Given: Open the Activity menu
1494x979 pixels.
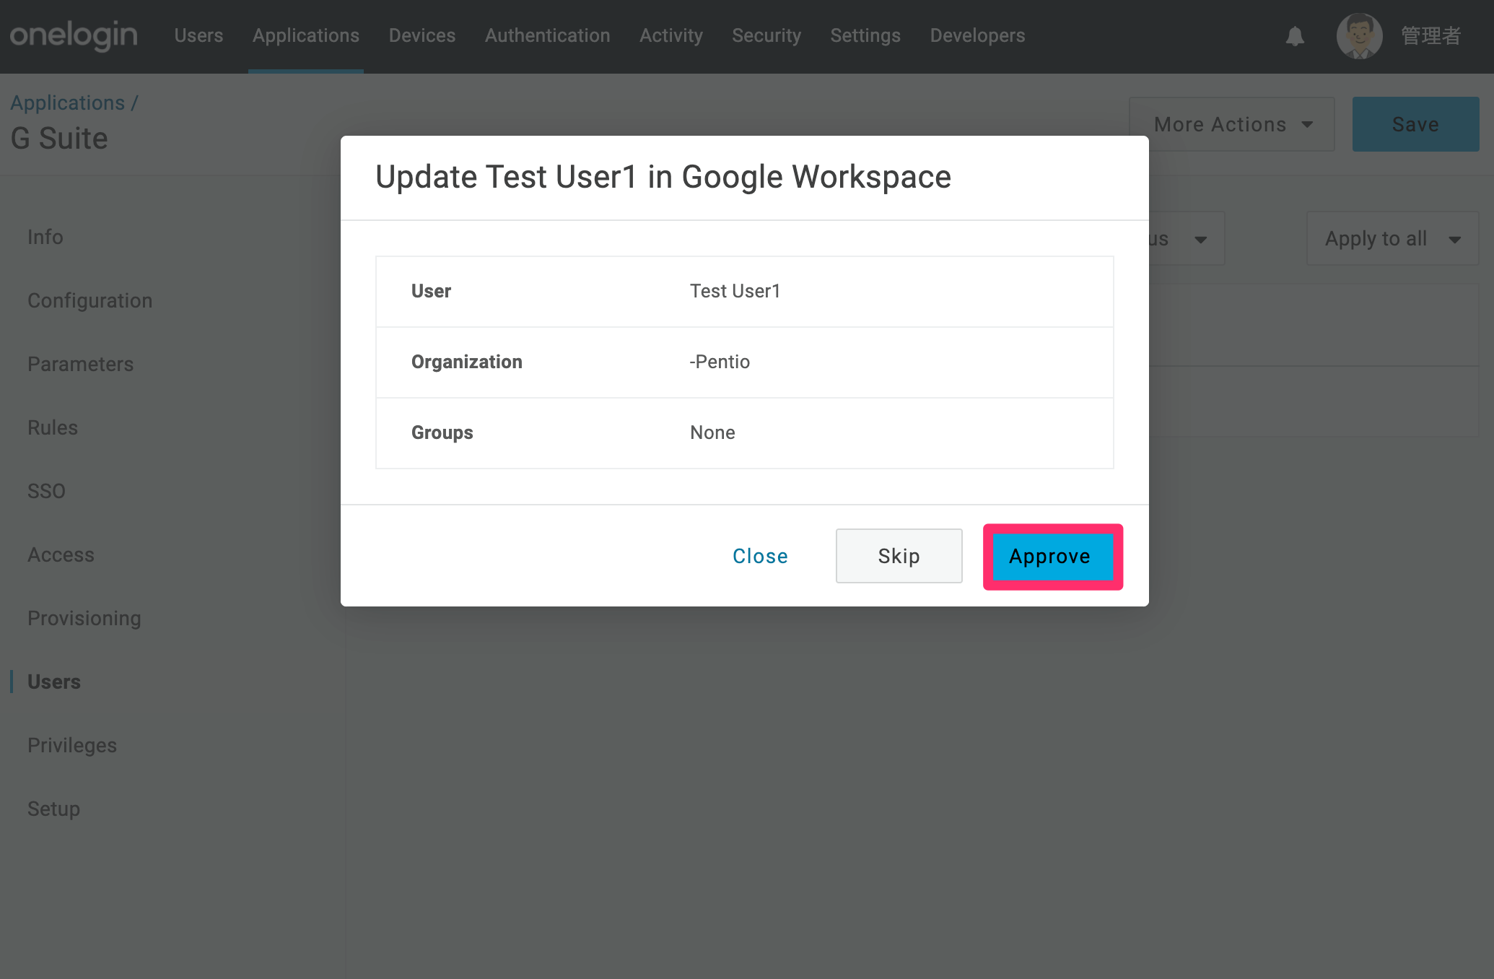Looking at the screenshot, I should coord(671,35).
